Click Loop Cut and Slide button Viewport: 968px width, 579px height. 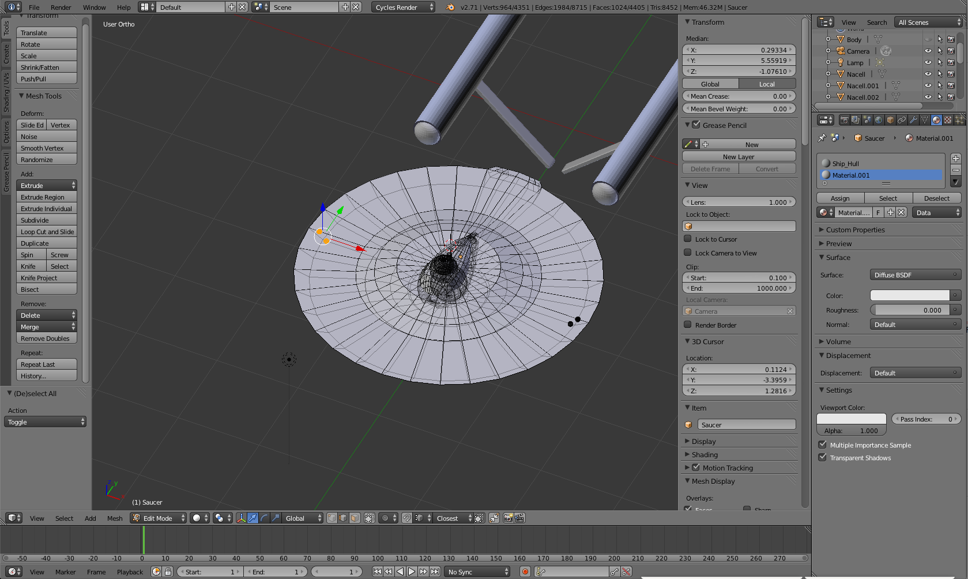[x=47, y=231]
